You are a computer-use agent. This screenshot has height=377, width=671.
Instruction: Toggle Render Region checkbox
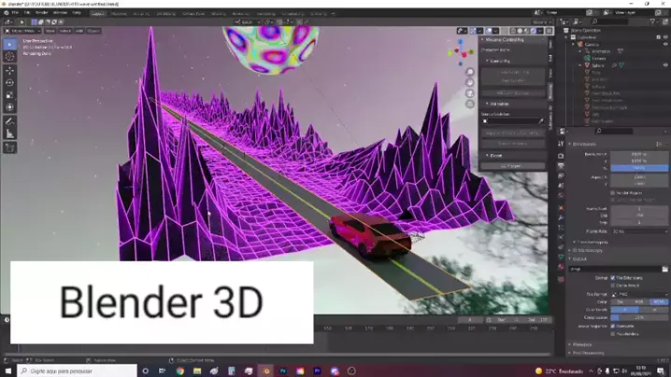613,193
